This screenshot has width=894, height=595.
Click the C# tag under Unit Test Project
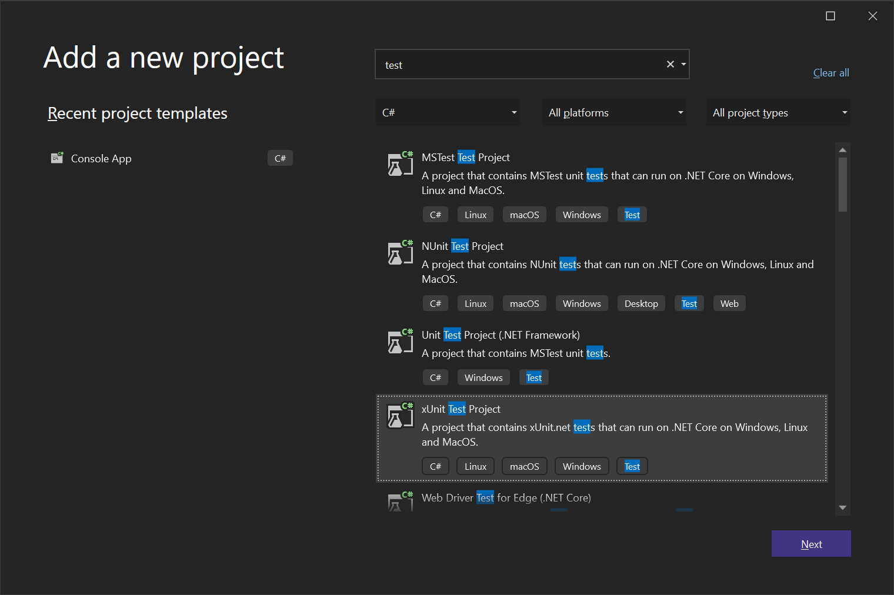(x=435, y=377)
